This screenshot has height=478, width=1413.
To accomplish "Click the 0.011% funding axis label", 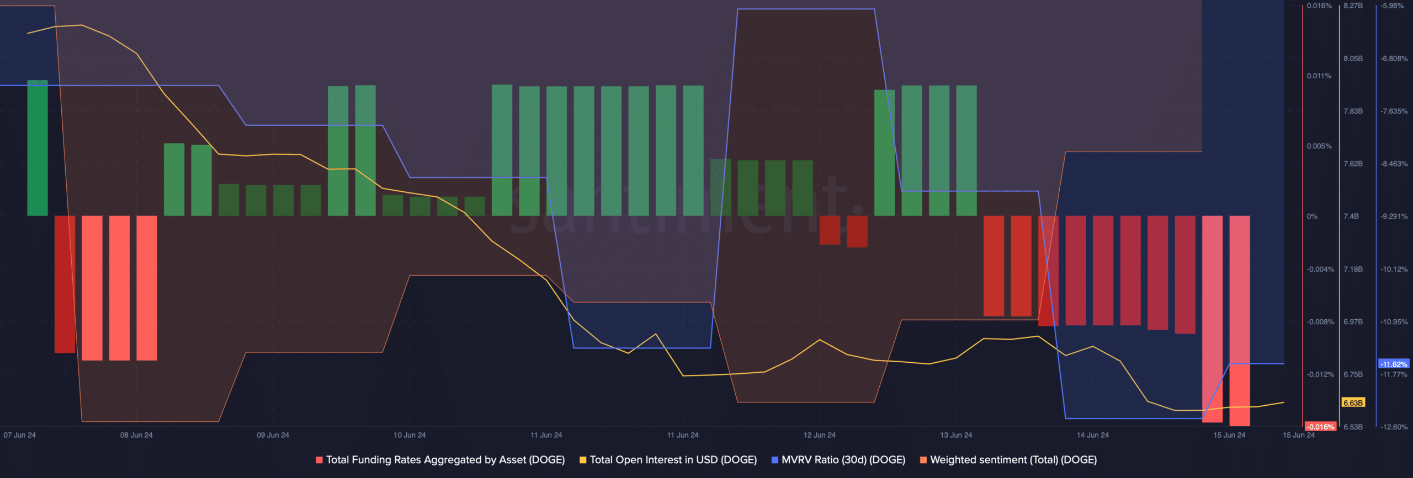I will tap(1319, 76).
